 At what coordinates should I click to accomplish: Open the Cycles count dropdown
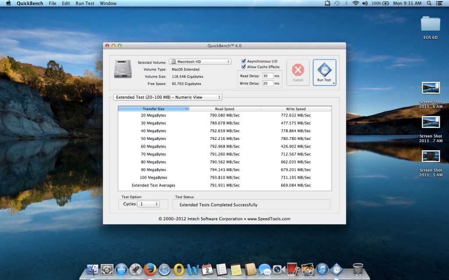click(149, 204)
